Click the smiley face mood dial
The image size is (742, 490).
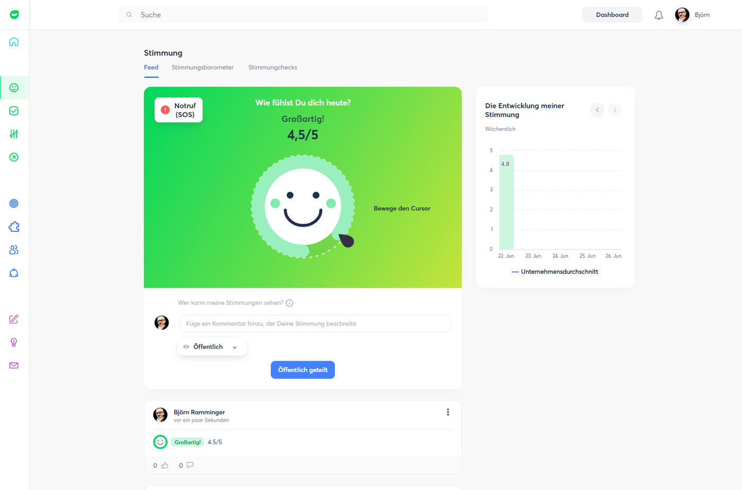(x=303, y=206)
